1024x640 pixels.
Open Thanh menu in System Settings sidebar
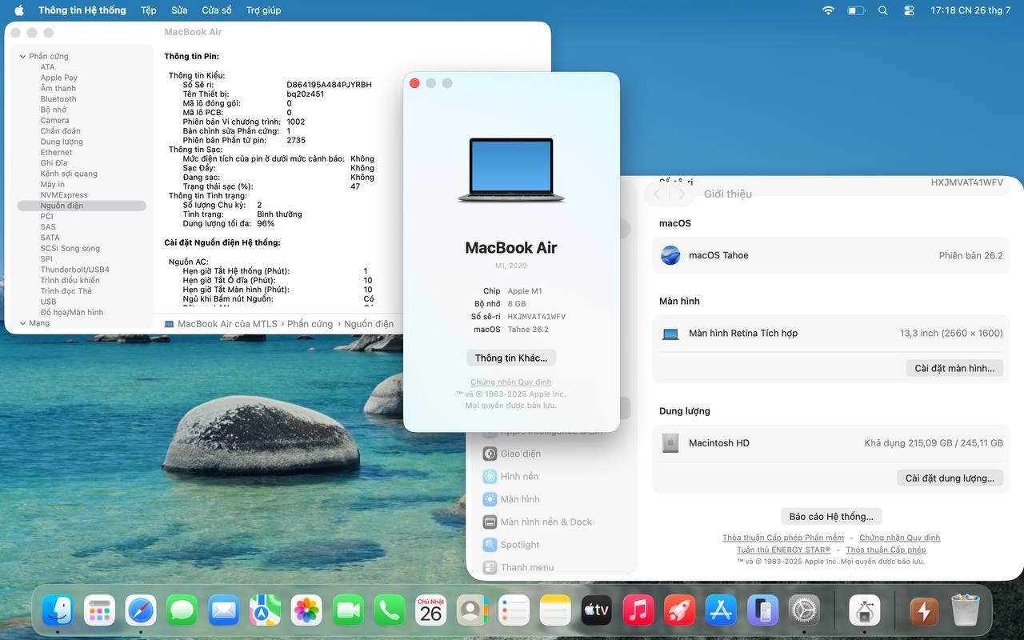(527, 567)
